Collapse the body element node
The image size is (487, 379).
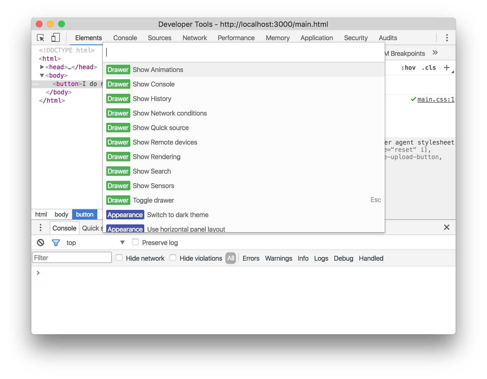click(42, 75)
